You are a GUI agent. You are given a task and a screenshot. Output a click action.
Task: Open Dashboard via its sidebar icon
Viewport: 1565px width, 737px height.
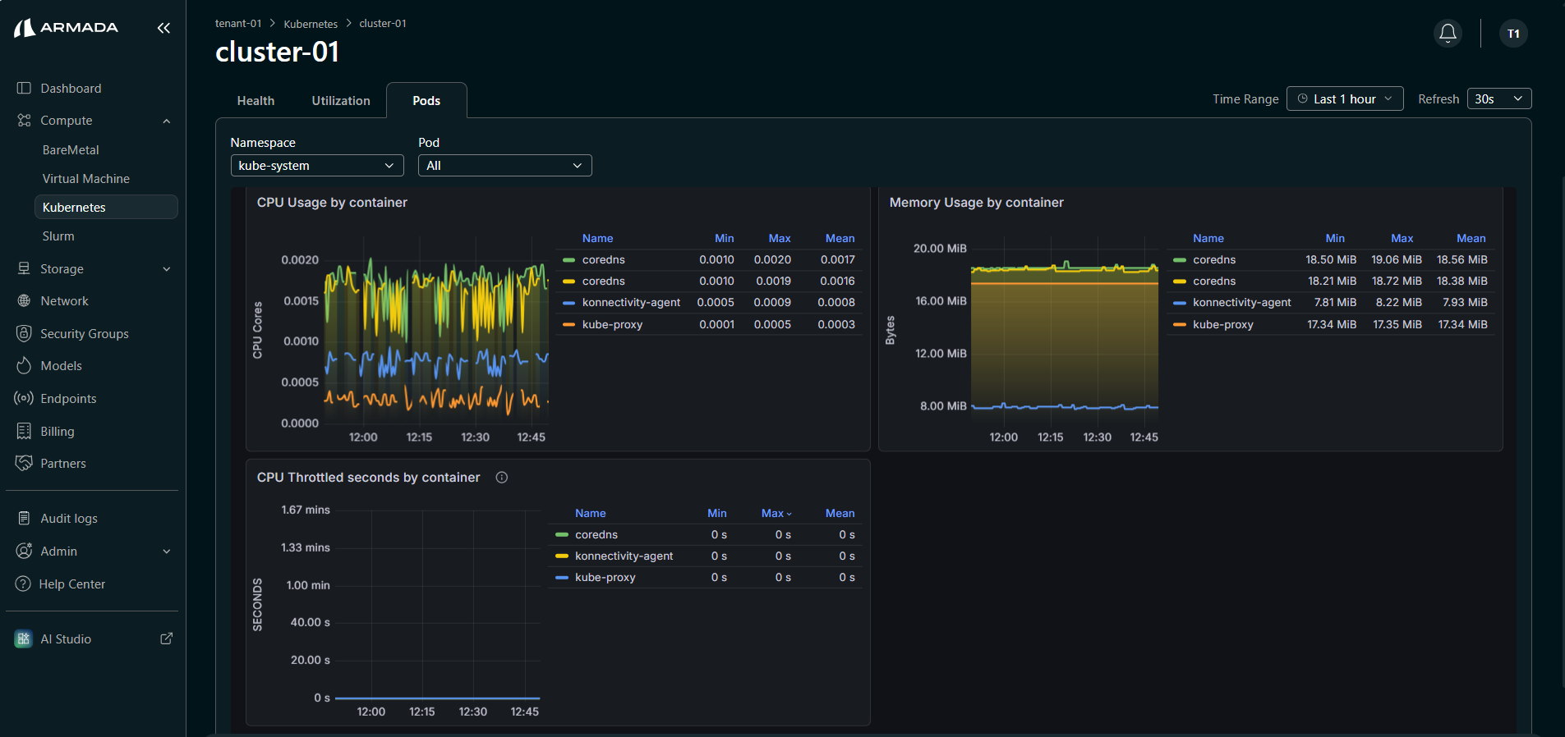pos(24,88)
